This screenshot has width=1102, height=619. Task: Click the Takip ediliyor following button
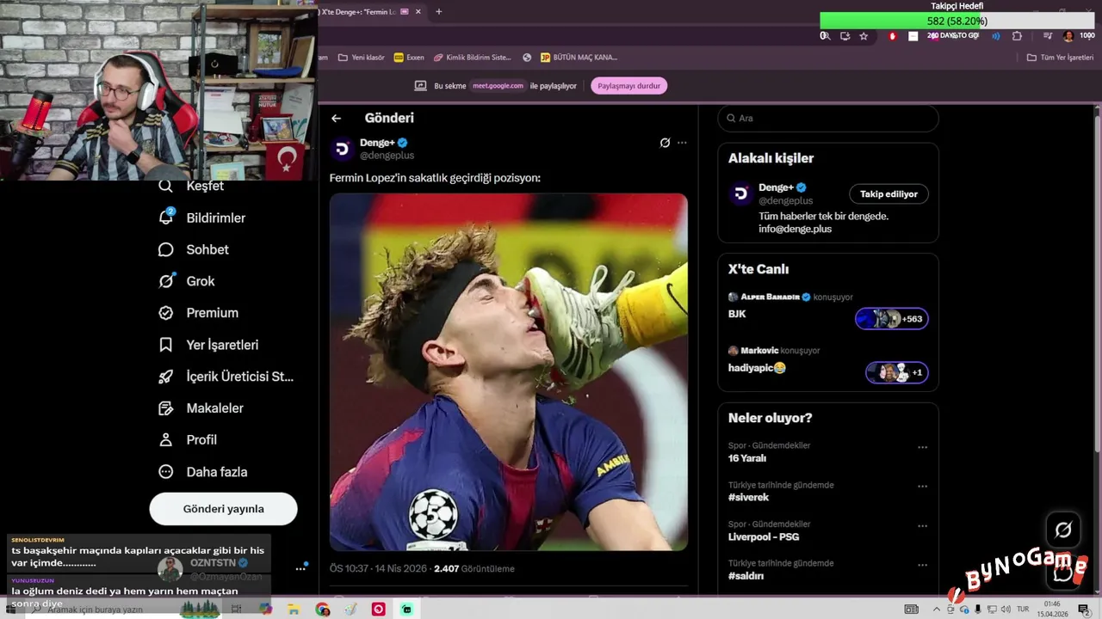tap(888, 194)
